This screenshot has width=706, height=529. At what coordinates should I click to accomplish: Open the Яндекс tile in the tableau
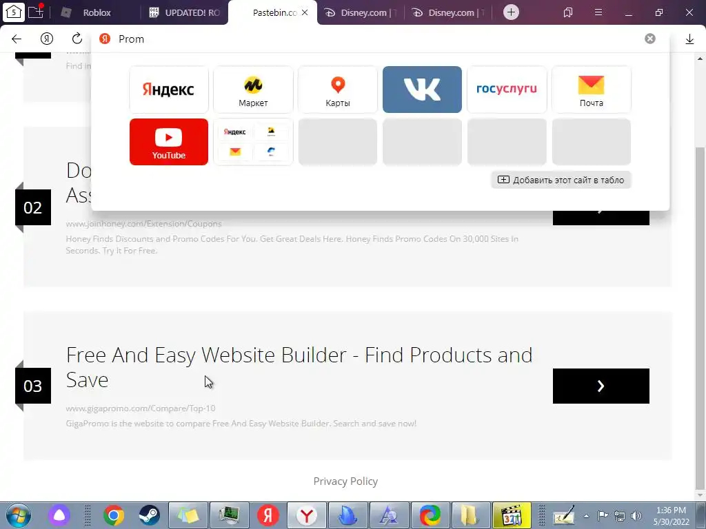[169, 90]
